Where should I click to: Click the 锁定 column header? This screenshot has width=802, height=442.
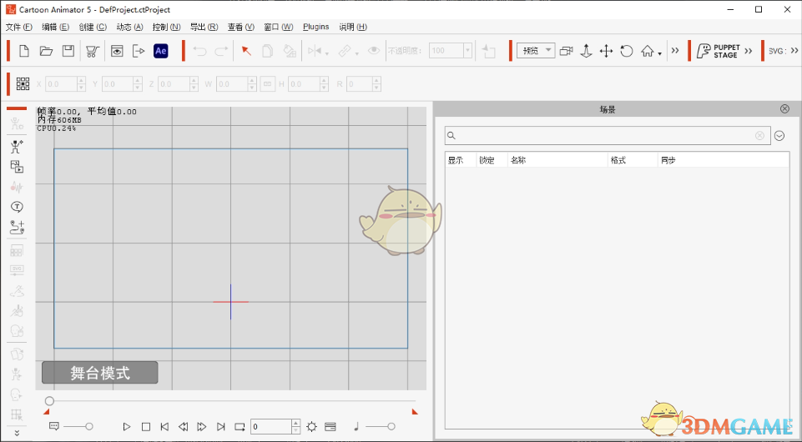tap(492, 160)
